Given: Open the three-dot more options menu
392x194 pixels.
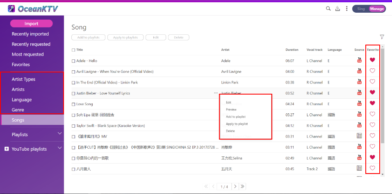Looking at the screenshot, I should pyautogui.click(x=347, y=9).
